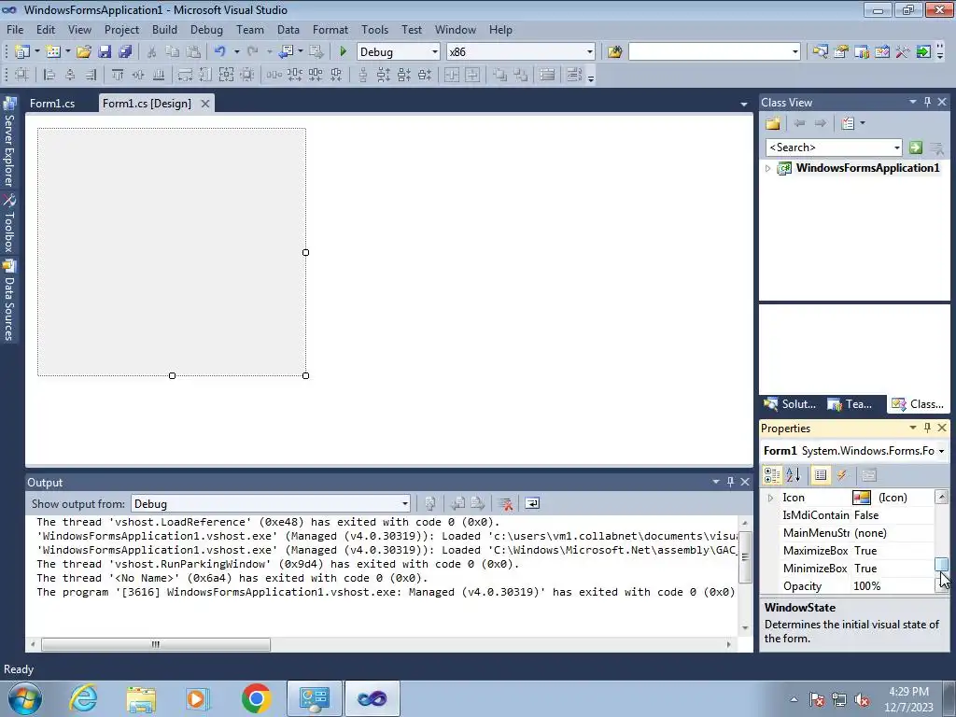Open the Data Sources side tab
Image resolution: width=956 pixels, height=717 pixels.
(x=9, y=301)
